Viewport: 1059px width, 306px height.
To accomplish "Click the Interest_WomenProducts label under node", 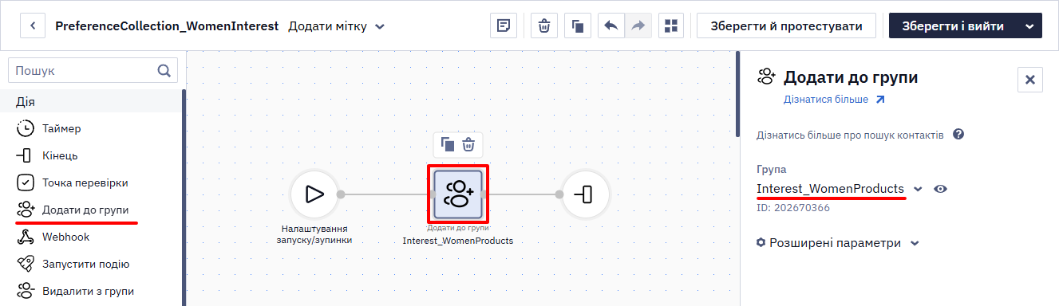I will 458,240.
